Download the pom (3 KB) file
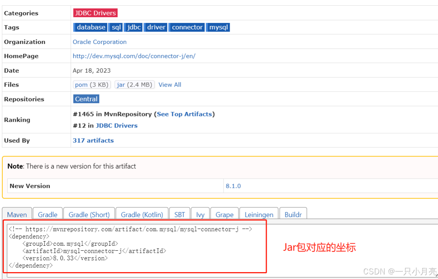The height and width of the screenshot is (279, 438). [92, 84]
